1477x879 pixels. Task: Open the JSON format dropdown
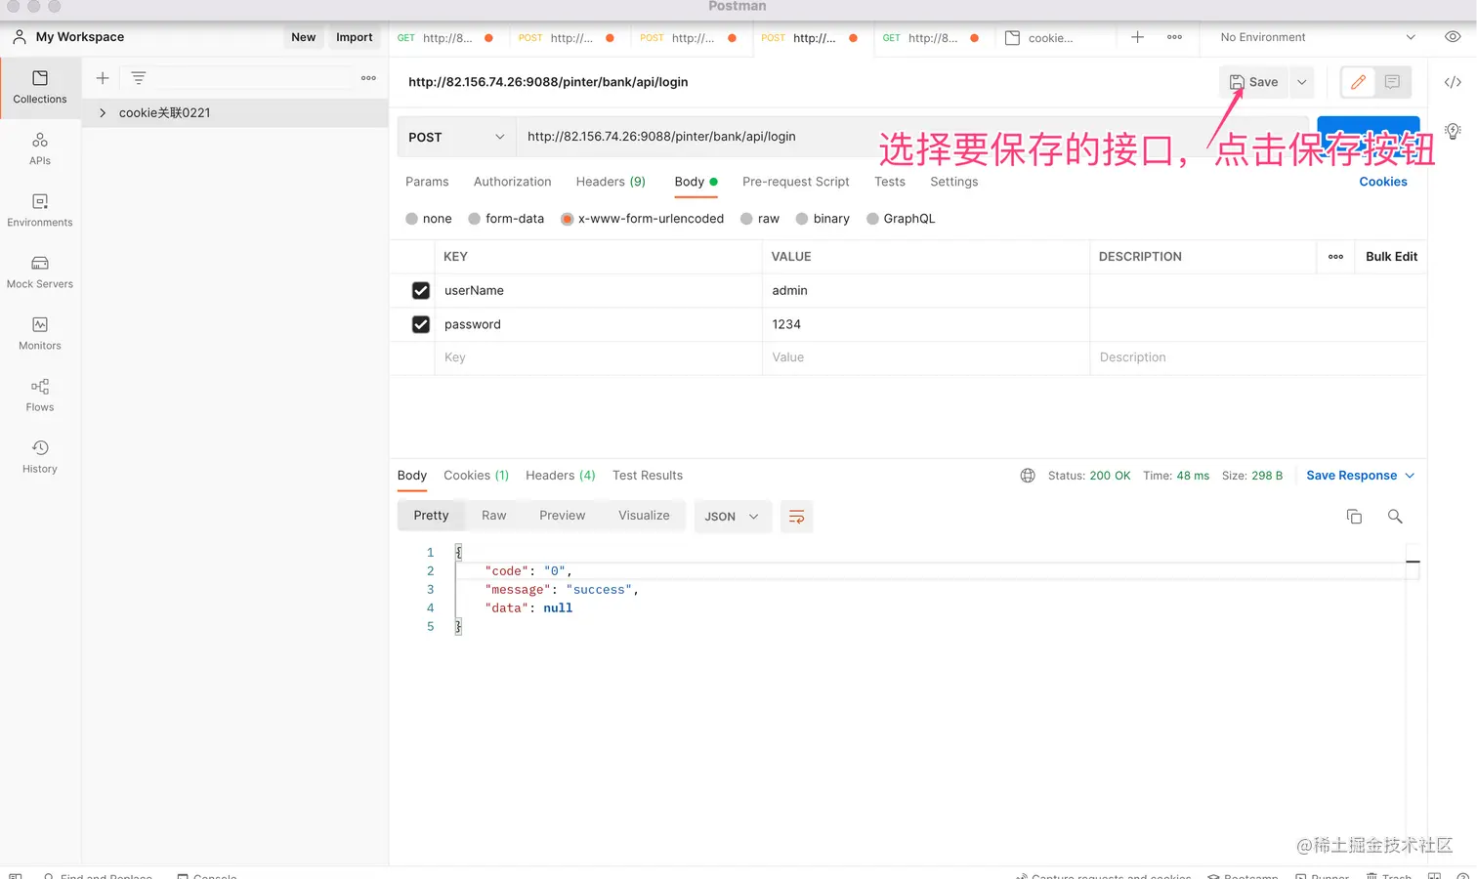pos(733,517)
